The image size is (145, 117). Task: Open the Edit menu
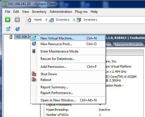pyautogui.click(x=16, y=12)
